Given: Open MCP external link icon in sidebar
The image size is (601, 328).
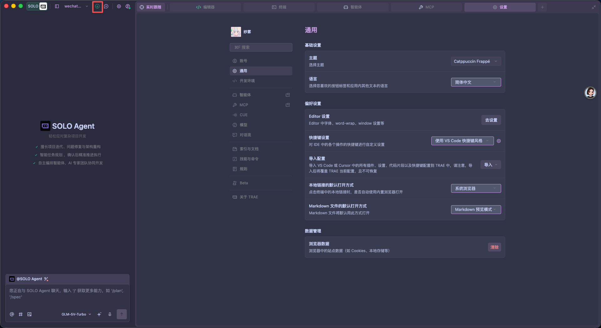Looking at the screenshot, I should point(288,105).
